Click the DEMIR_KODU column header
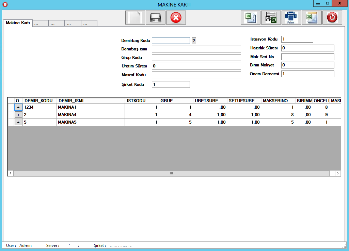 click(39, 101)
